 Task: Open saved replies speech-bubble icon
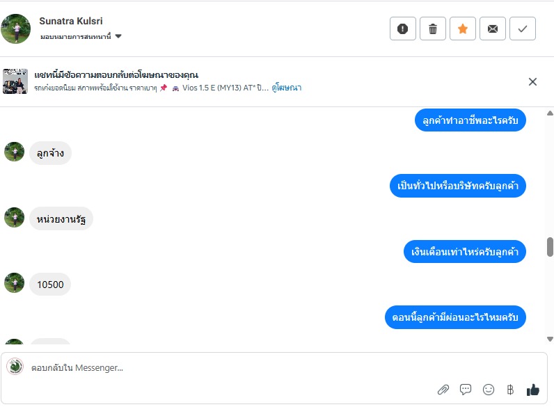(466, 390)
